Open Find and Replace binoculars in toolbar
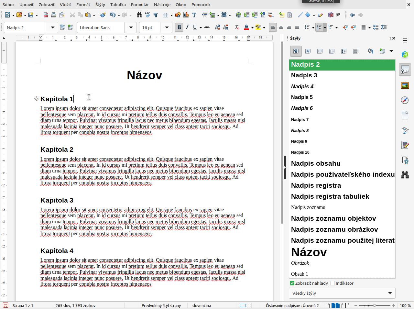The height and width of the screenshot is (309, 414). click(x=139, y=15)
